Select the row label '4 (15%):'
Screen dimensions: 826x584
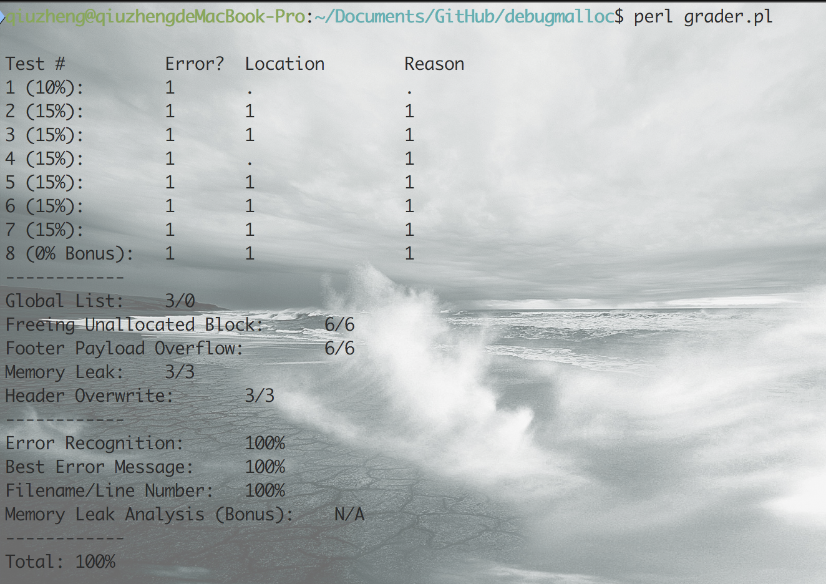pos(45,158)
